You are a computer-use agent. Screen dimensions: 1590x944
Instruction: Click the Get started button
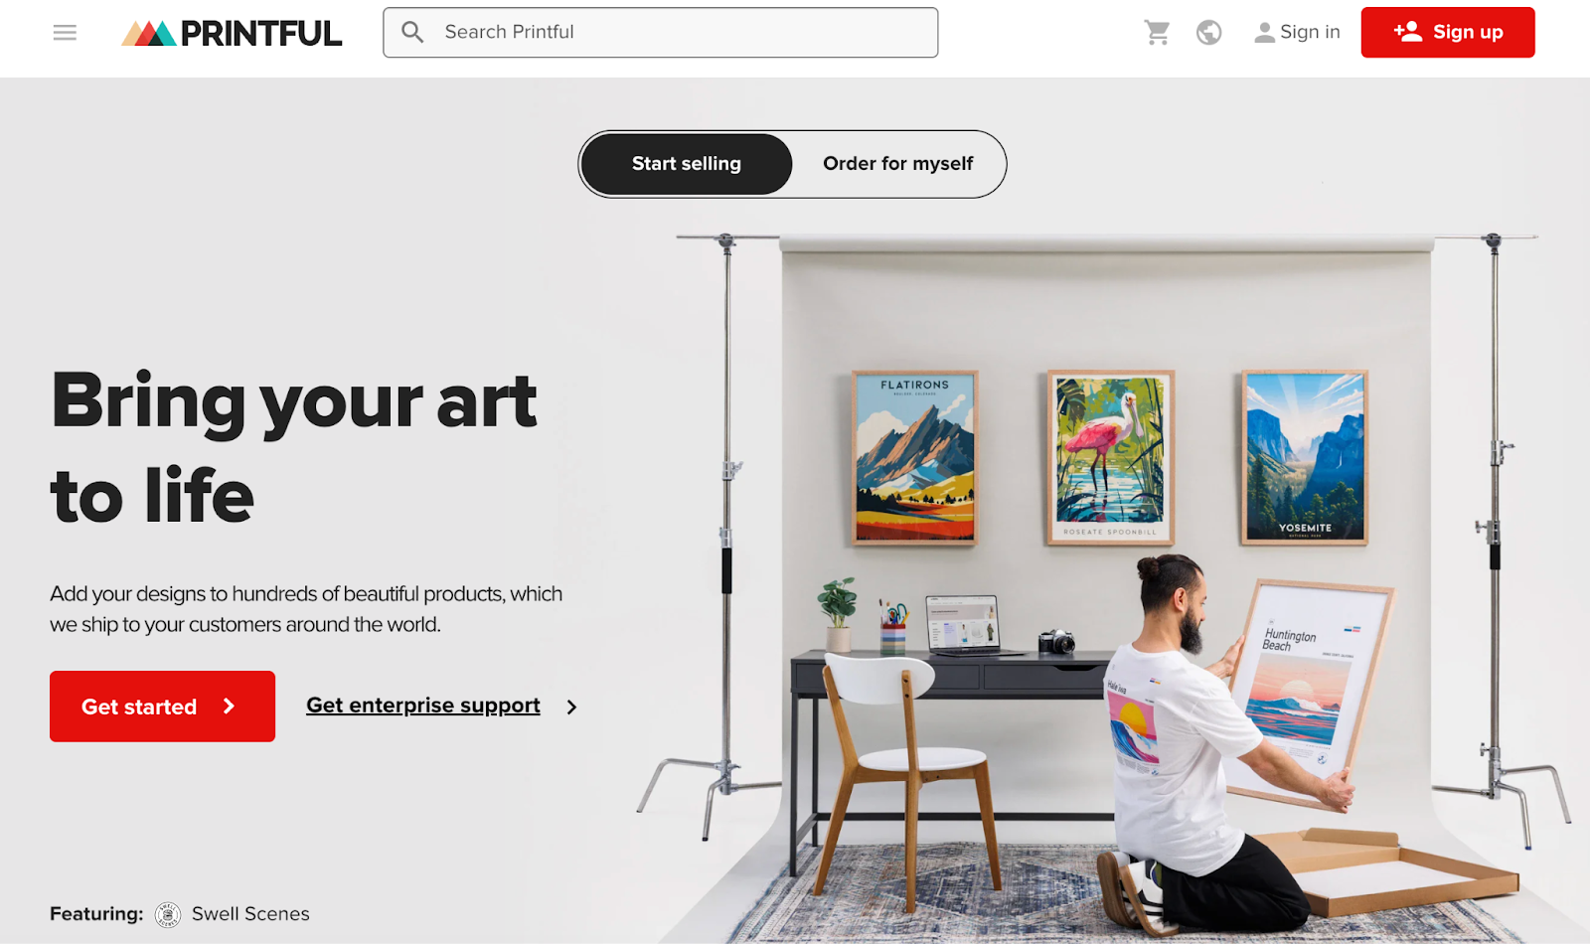(163, 707)
